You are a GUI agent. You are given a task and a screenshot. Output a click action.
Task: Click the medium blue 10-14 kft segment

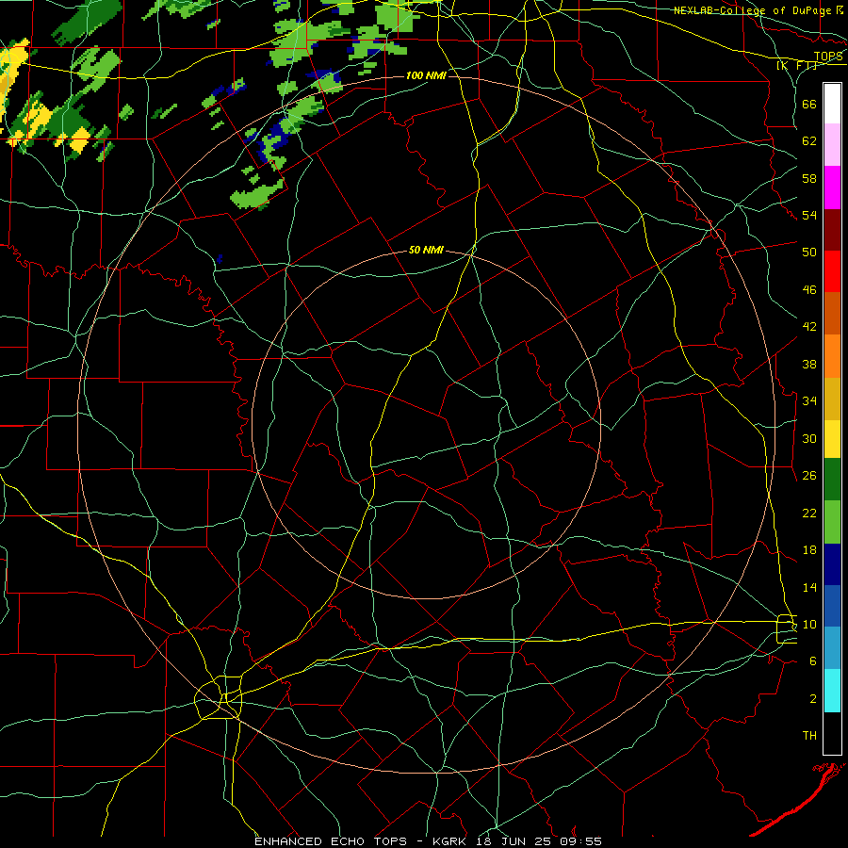tap(832, 606)
